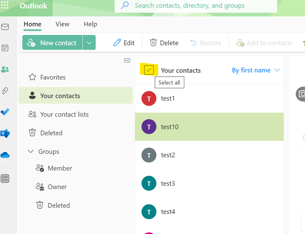
Task: Open the New contact dropdown arrow
Action: click(x=89, y=43)
